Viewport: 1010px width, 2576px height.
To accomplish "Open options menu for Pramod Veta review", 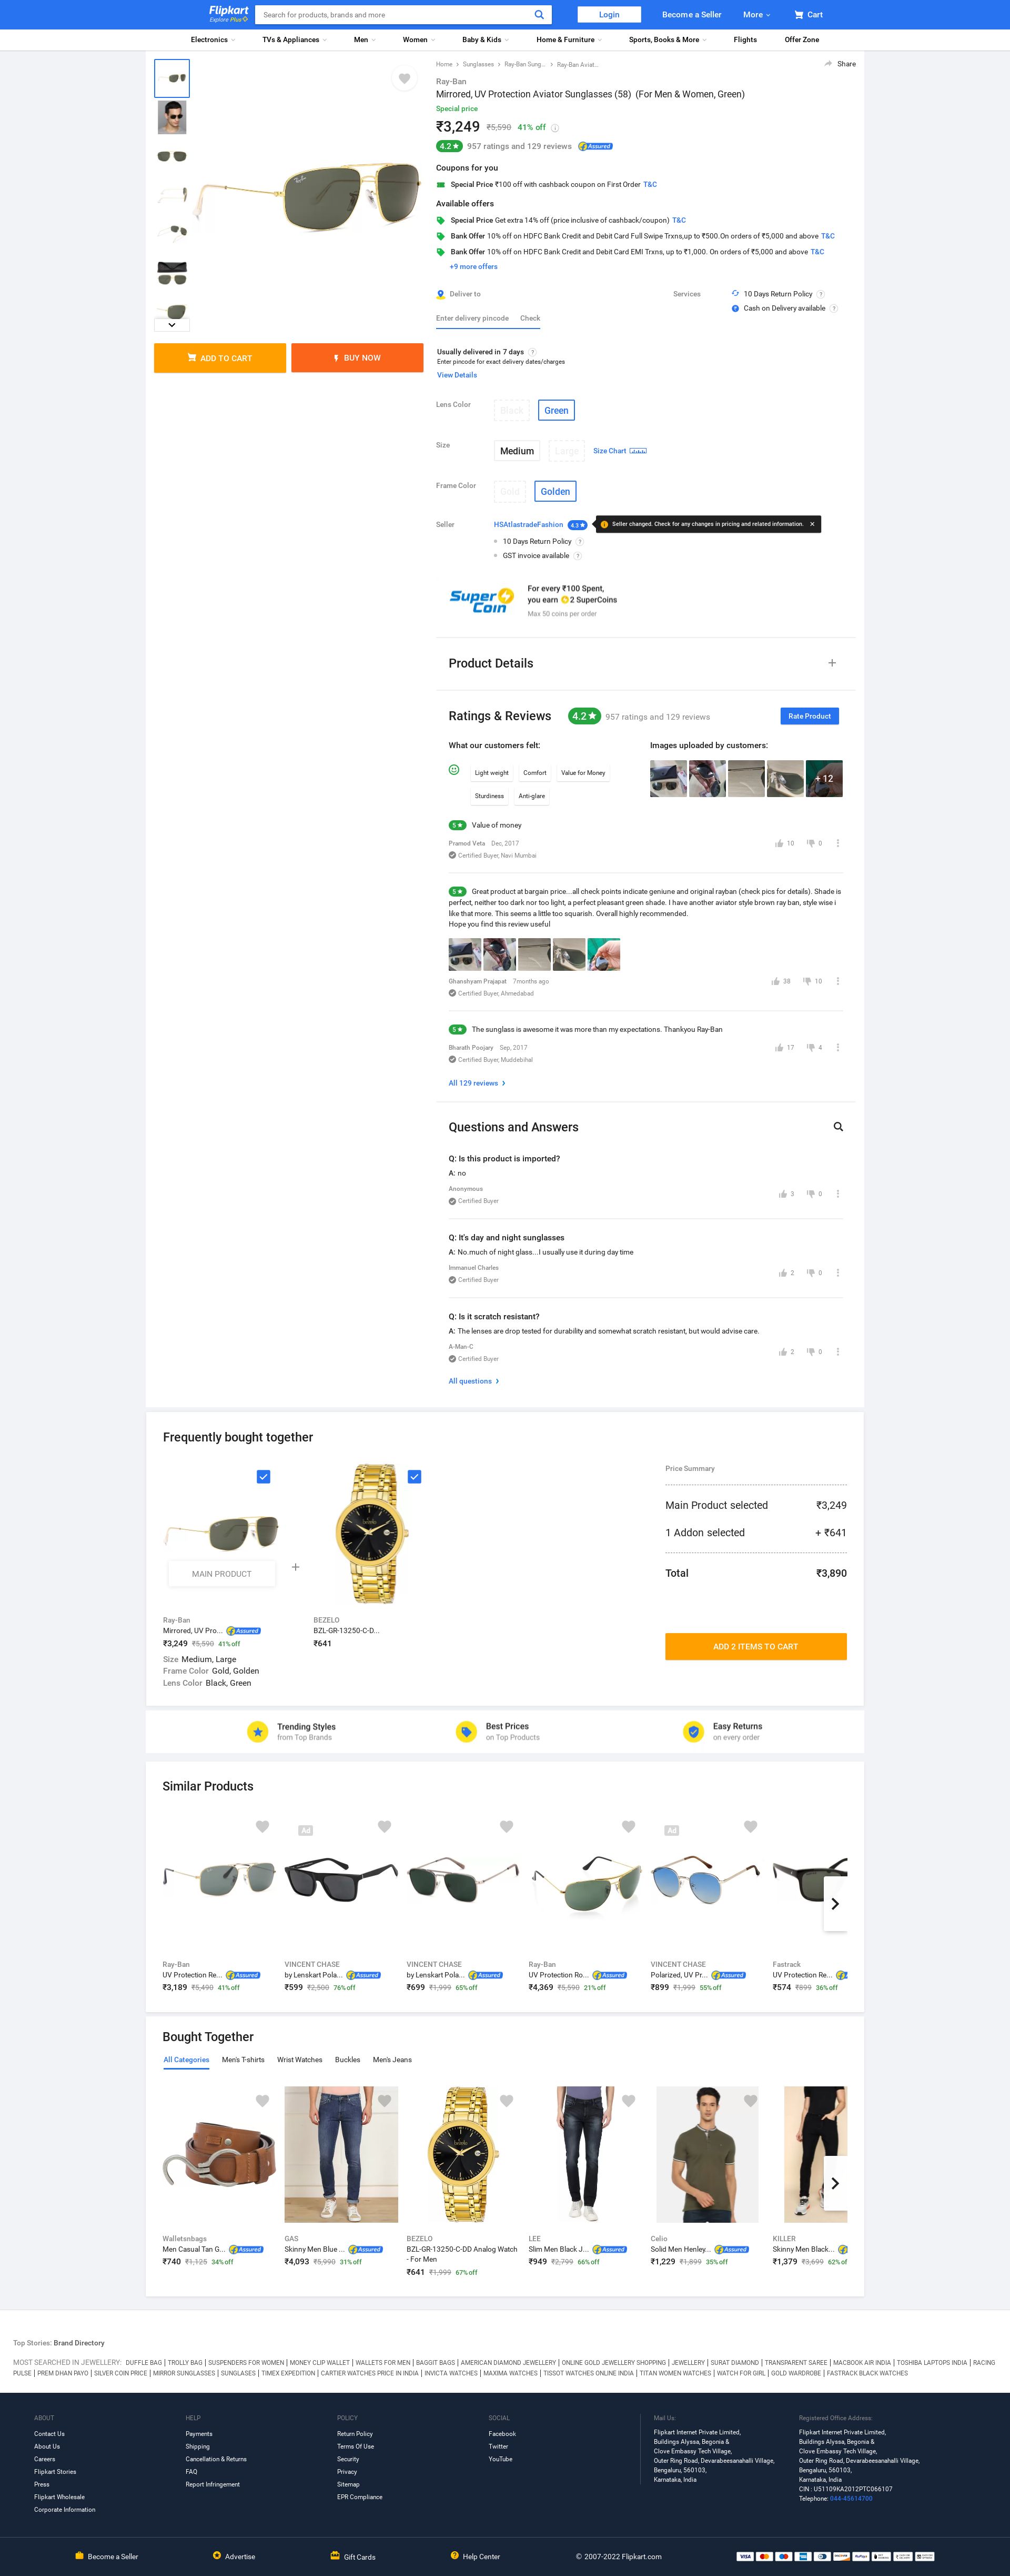I will click(x=837, y=843).
